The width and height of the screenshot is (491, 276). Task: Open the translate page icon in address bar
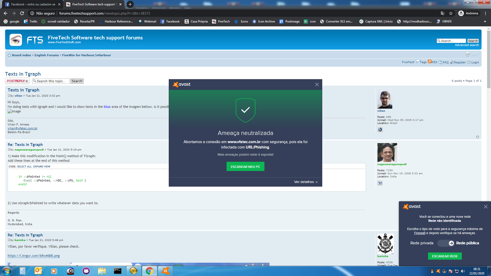pos(442,13)
